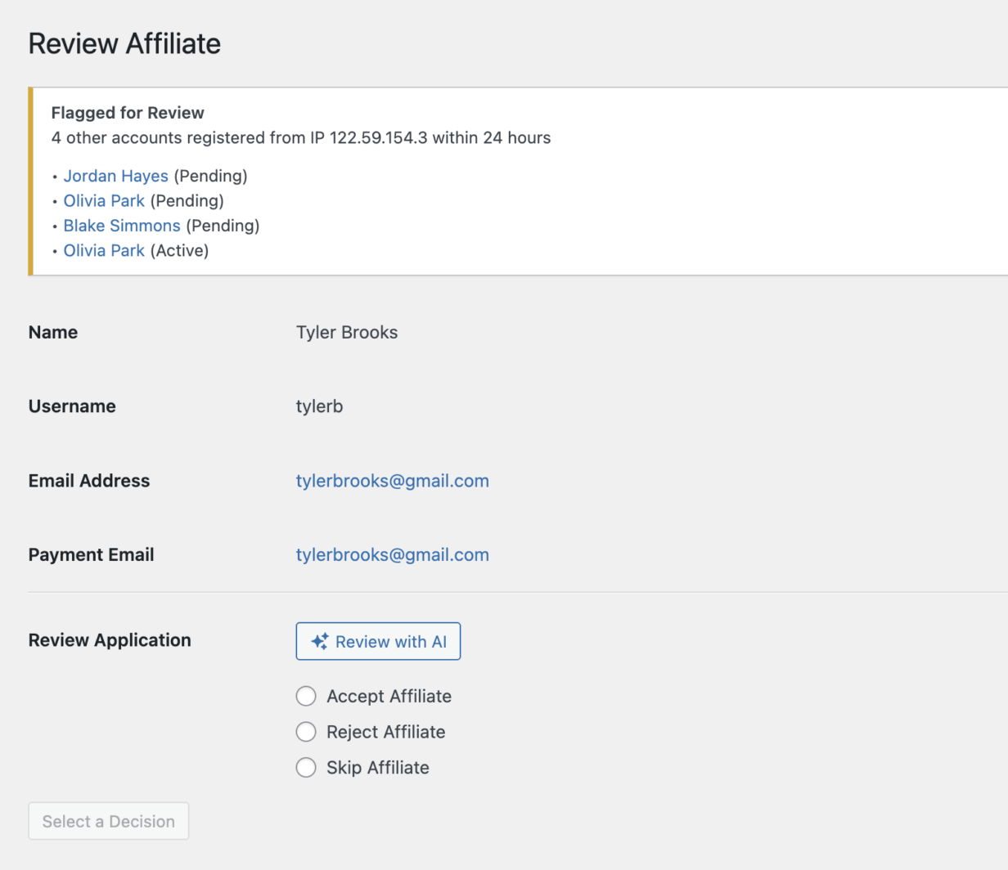1008x870 pixels.
Task: Click the Tyler Brooks name value
Action: pos(347,333)
